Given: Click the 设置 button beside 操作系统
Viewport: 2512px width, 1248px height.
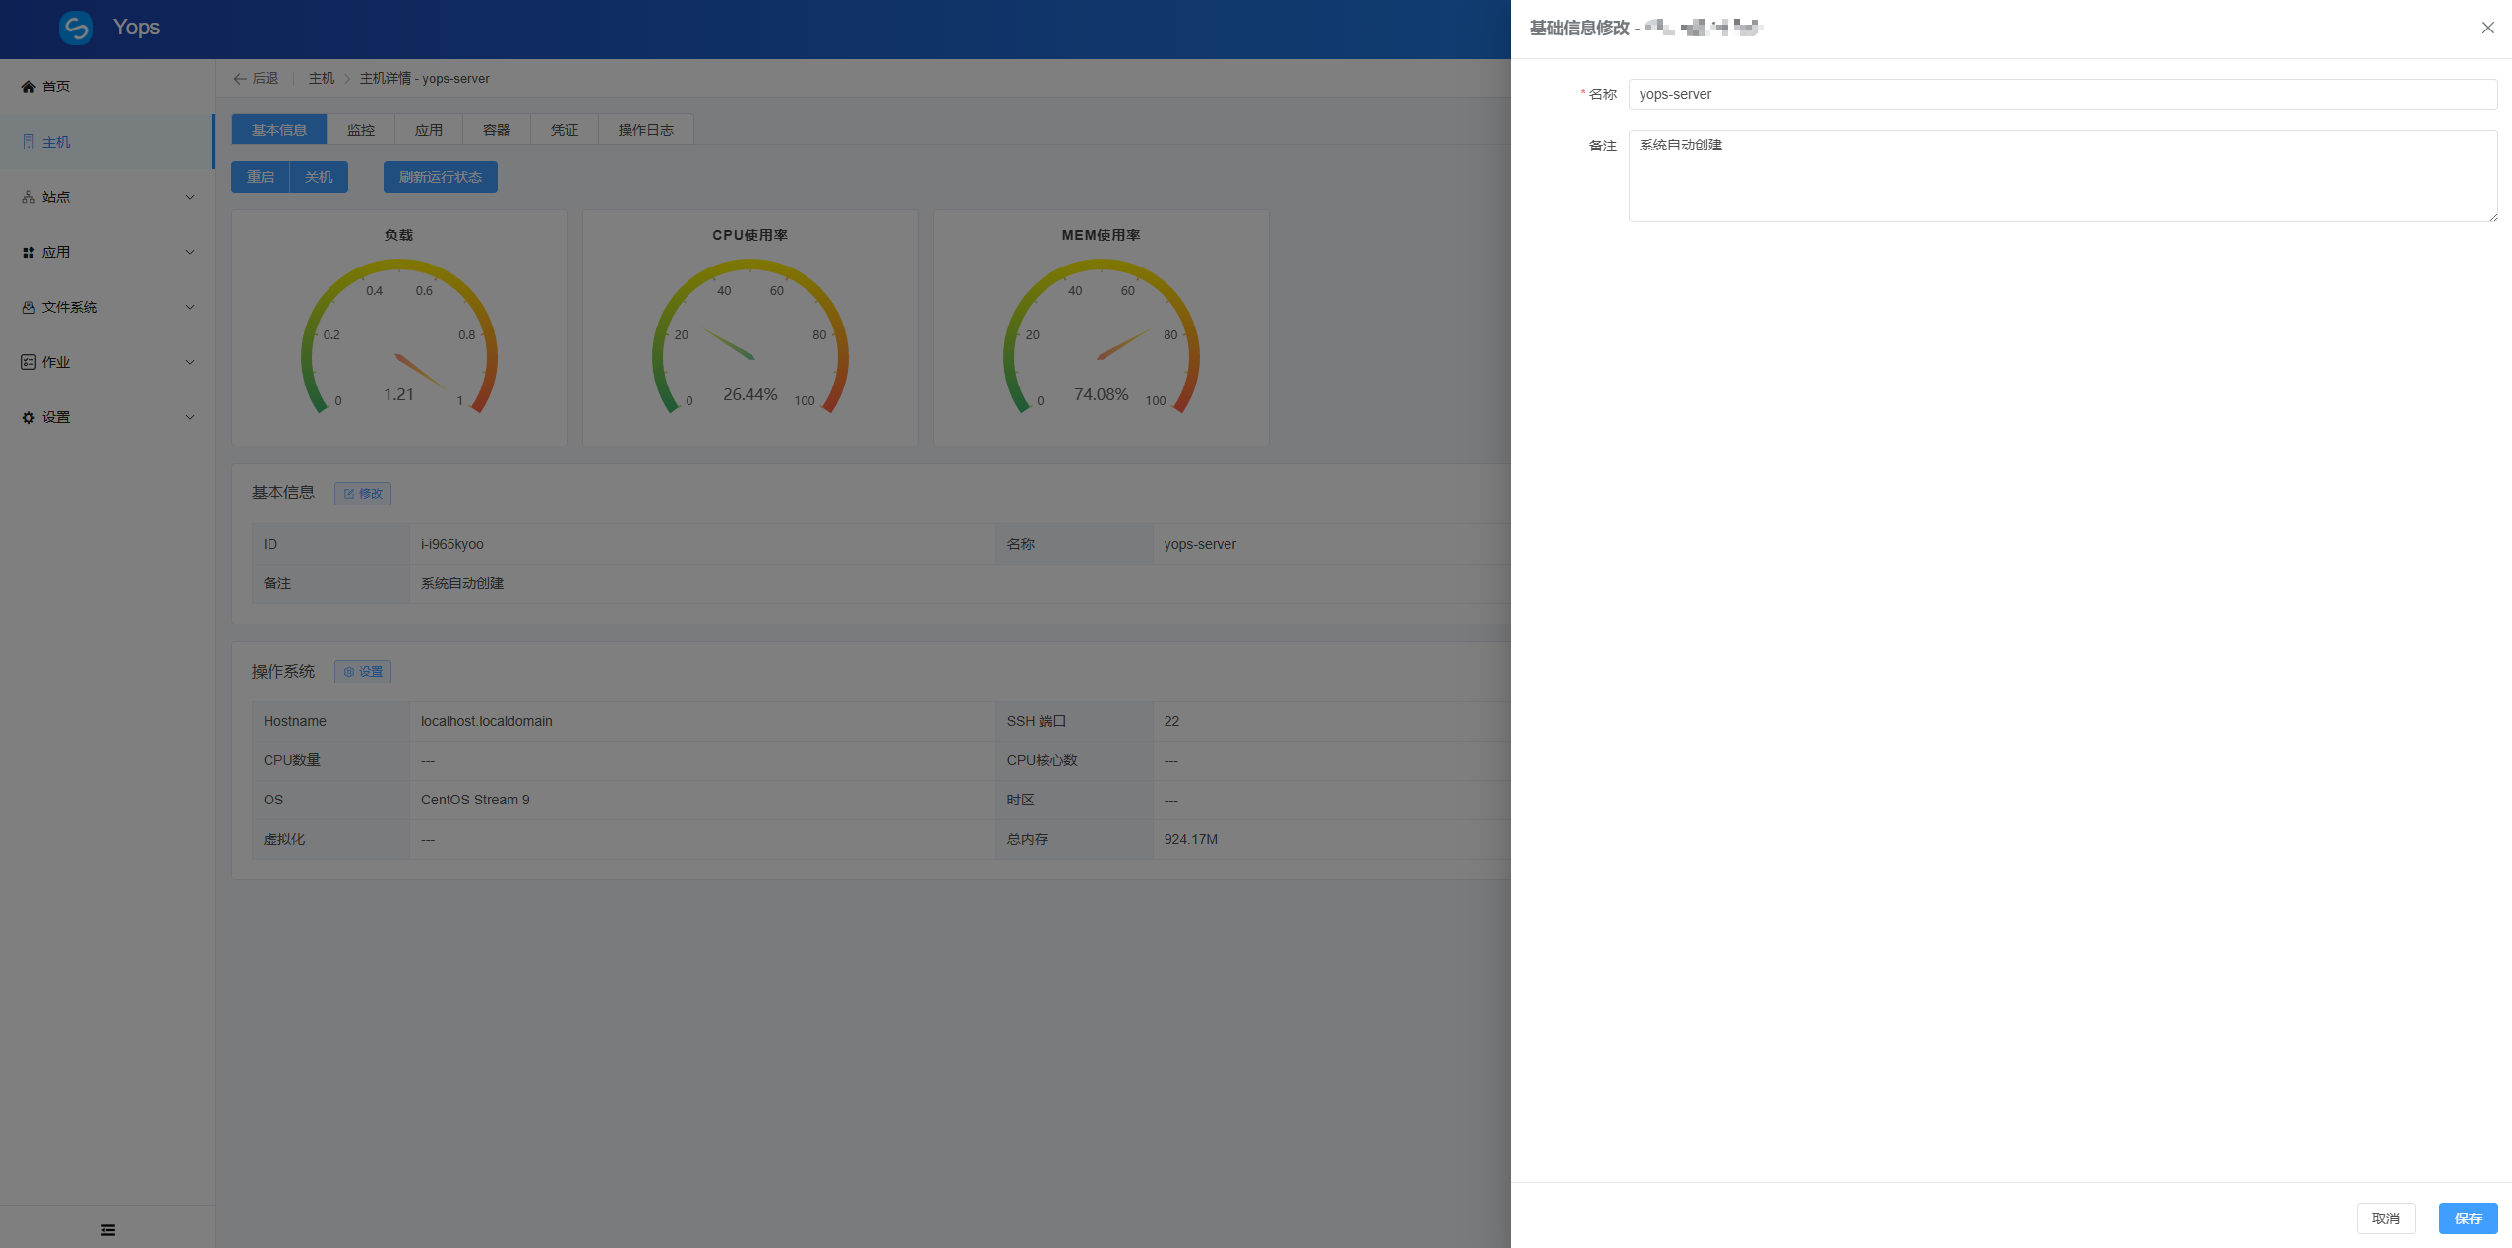Looking at the screenshot, I should (x=363, y=672).
